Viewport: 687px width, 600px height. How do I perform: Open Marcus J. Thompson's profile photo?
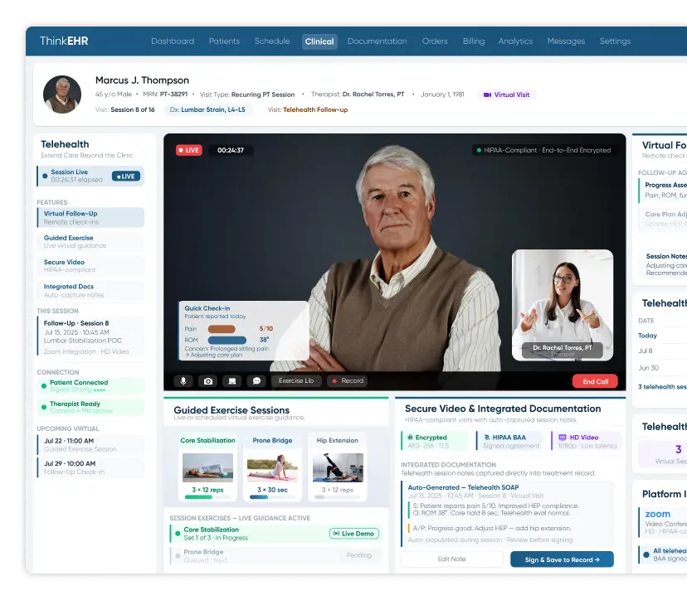tap(62, 94)
